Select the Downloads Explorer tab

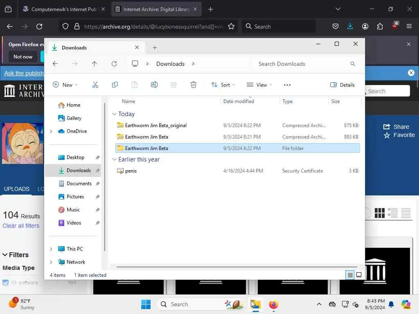(96, 48)
